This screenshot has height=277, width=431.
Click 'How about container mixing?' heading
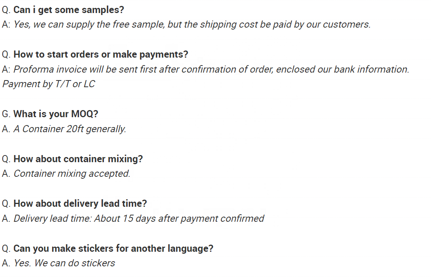78,159
